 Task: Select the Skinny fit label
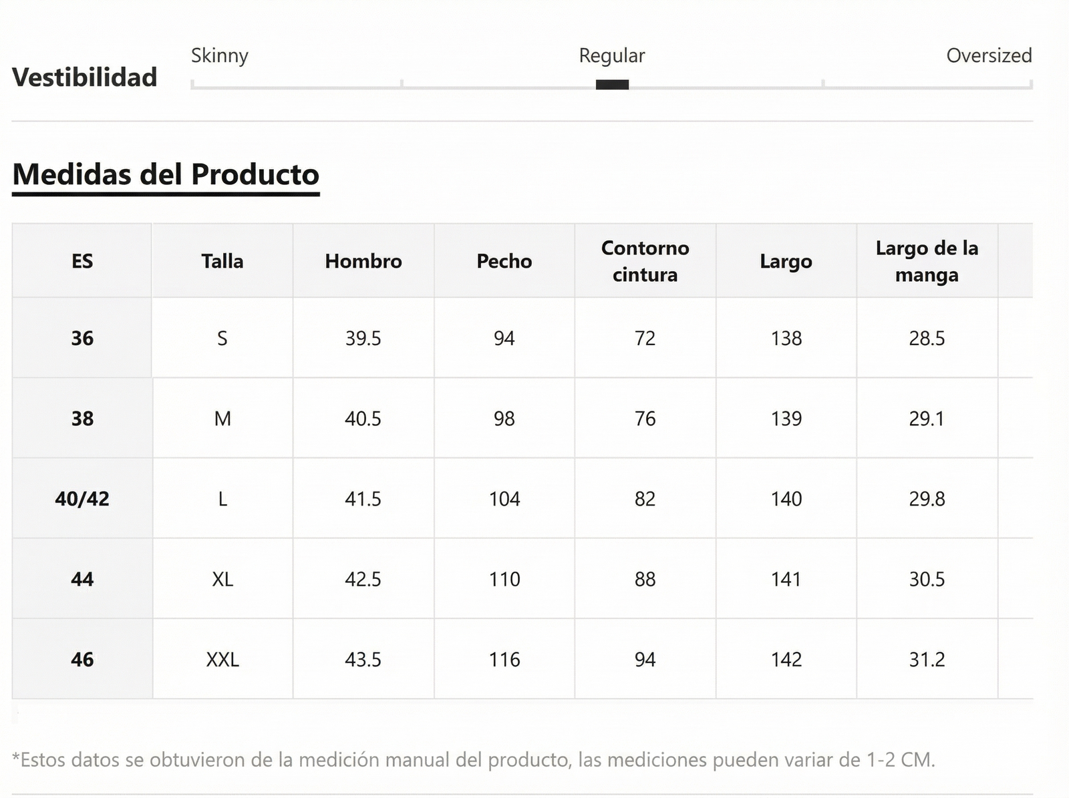(x=219, y=55)
